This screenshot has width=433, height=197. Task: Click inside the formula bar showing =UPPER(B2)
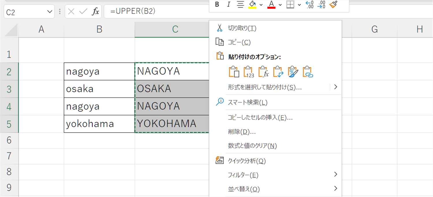[144, 11]
